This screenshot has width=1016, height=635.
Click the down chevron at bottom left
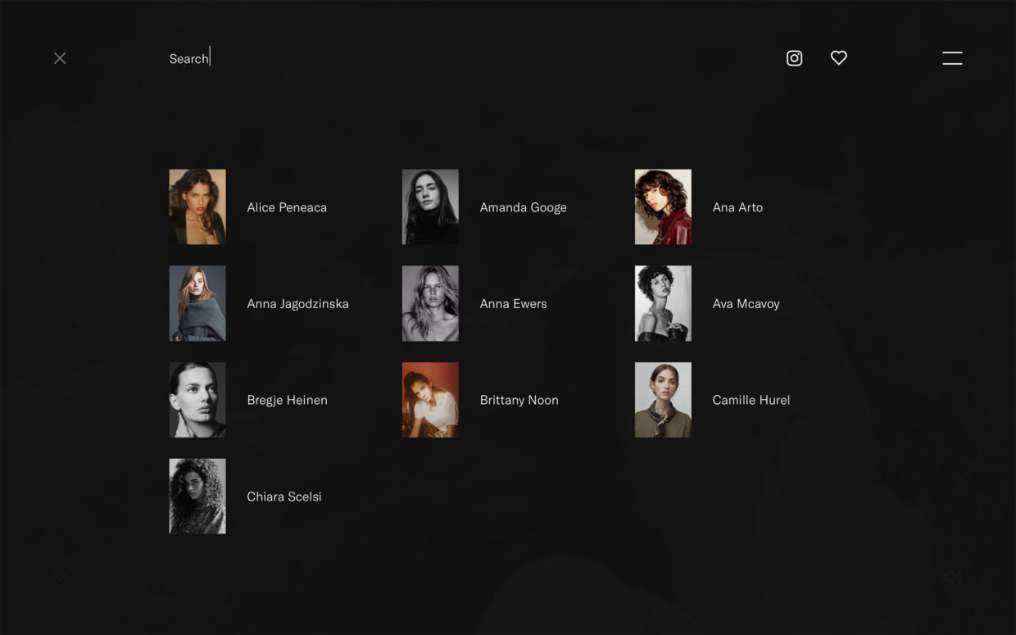pos(60,576)
